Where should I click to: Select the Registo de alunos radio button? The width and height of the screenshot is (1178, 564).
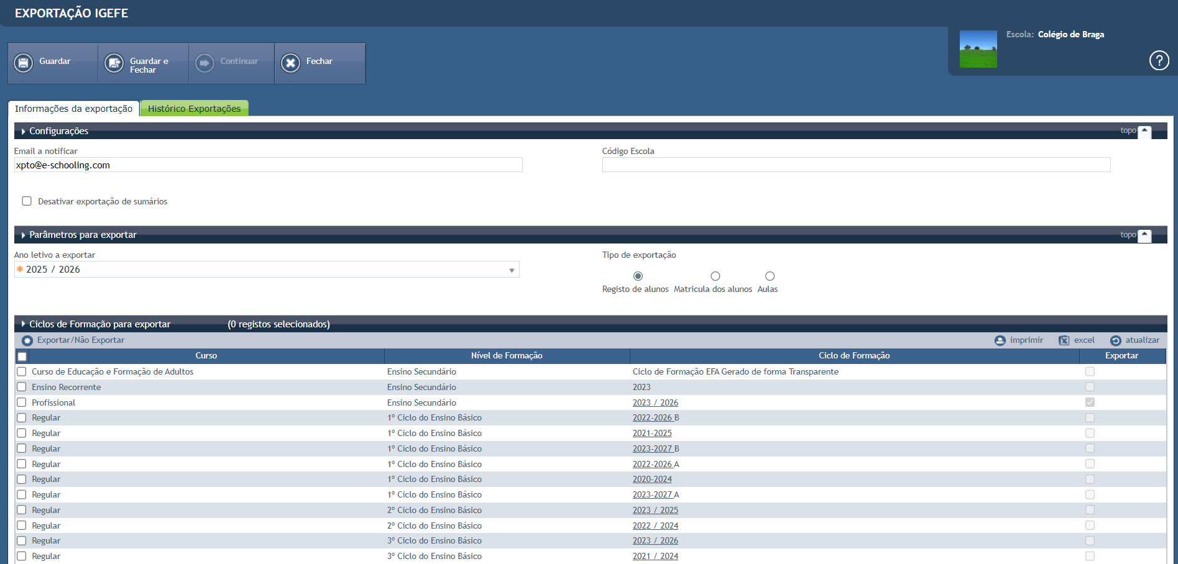click(638, 276)
